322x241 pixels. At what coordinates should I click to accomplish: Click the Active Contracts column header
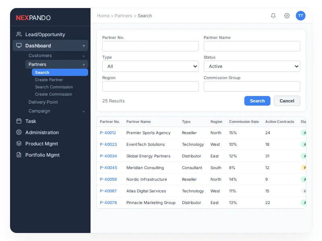coord(279,122)
